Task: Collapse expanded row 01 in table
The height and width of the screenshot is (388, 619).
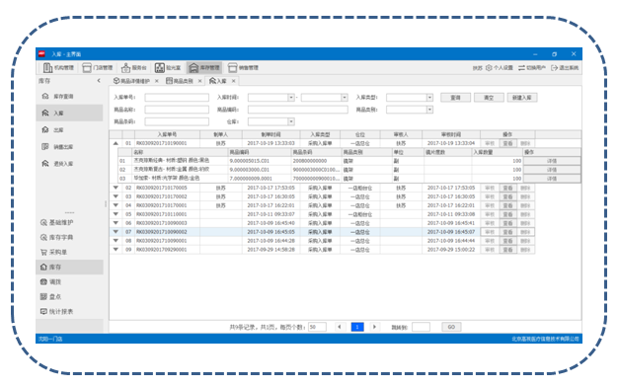Action: click(116, 143)
